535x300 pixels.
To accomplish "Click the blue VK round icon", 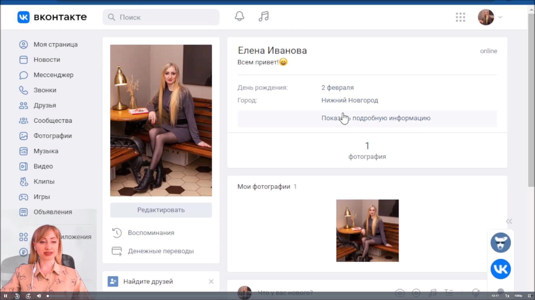I will 500,269.
